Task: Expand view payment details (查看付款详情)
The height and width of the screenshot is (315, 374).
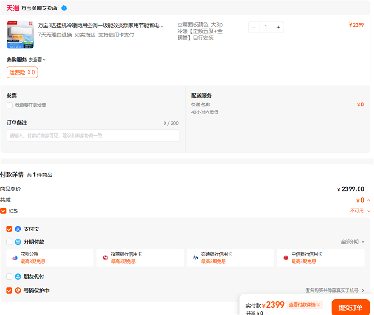Action: [x=304, y=305]
